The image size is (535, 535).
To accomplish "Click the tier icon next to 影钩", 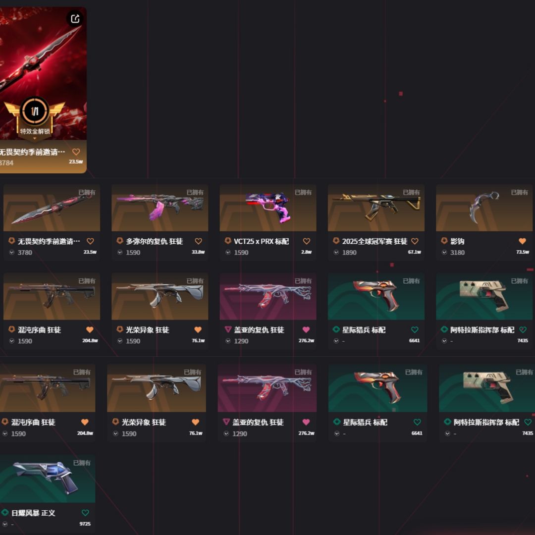I will pos(444,241).
